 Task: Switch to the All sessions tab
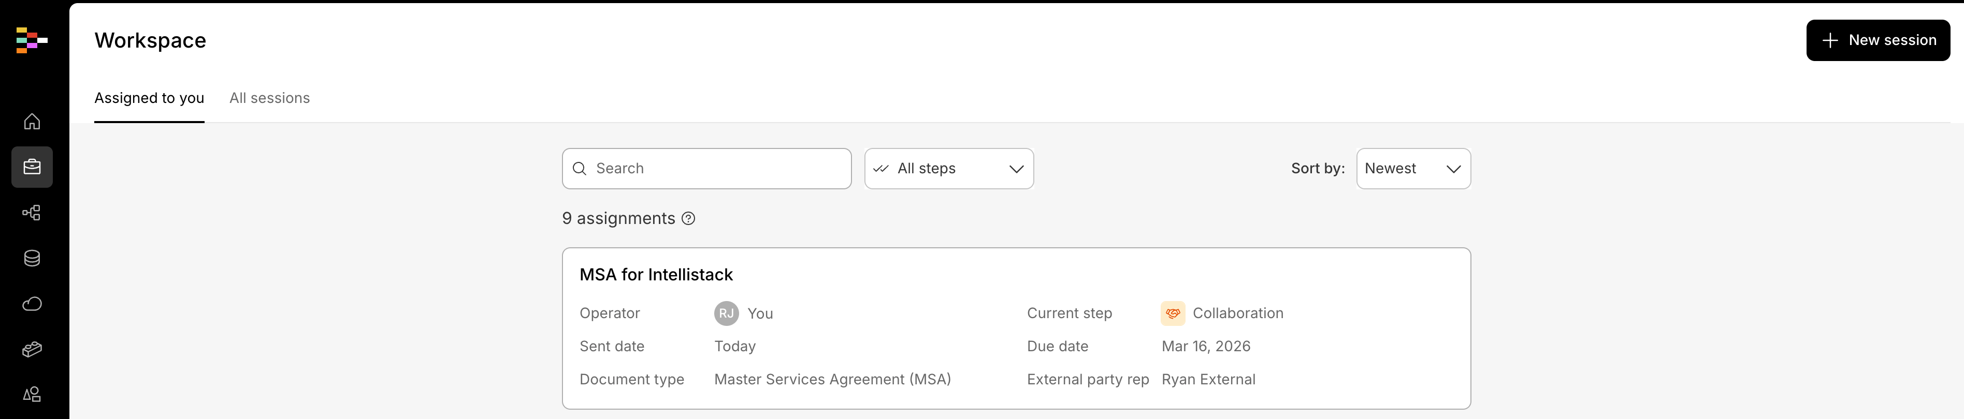(x=269, y=98)
